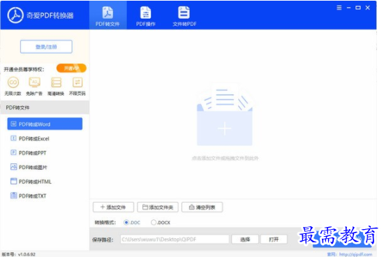Screen dimensions: 384x257
Task: Click the 打开 folder button
Action: point(274,240)
